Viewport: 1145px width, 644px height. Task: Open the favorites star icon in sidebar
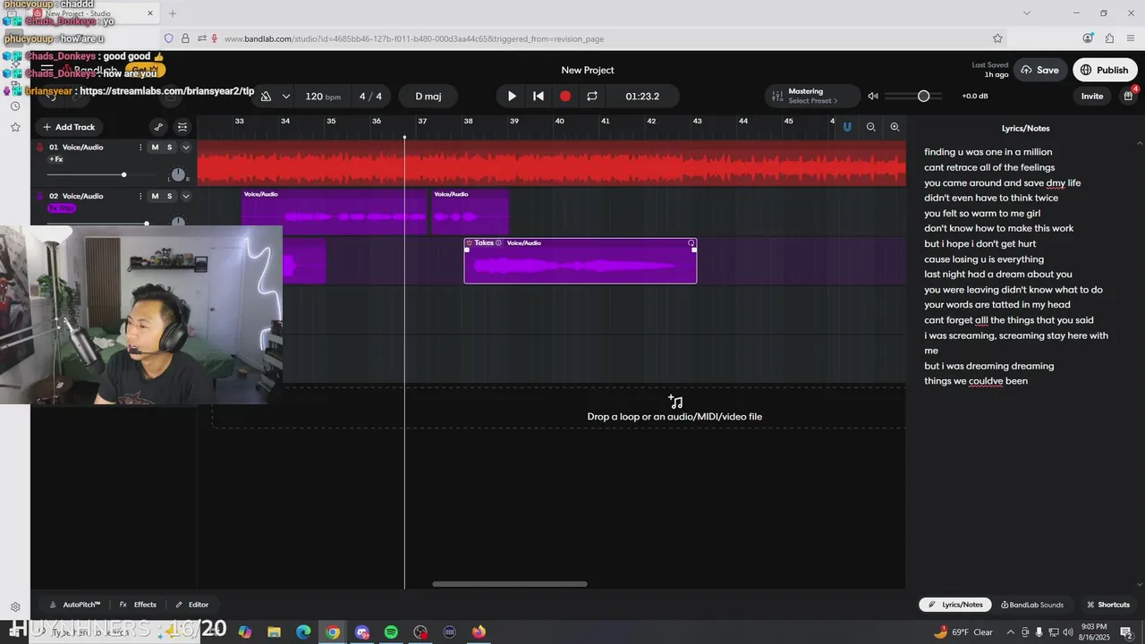[15, 127]
